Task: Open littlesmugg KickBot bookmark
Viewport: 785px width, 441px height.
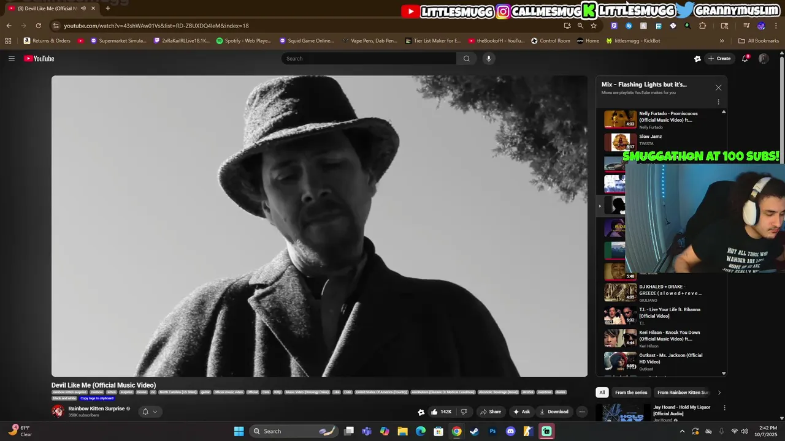Action: [633, 40]
